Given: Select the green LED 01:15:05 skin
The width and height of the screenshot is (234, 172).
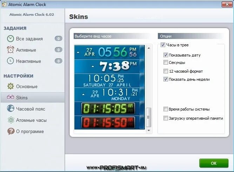Looking at the screenshot, I should pos(109,108).
